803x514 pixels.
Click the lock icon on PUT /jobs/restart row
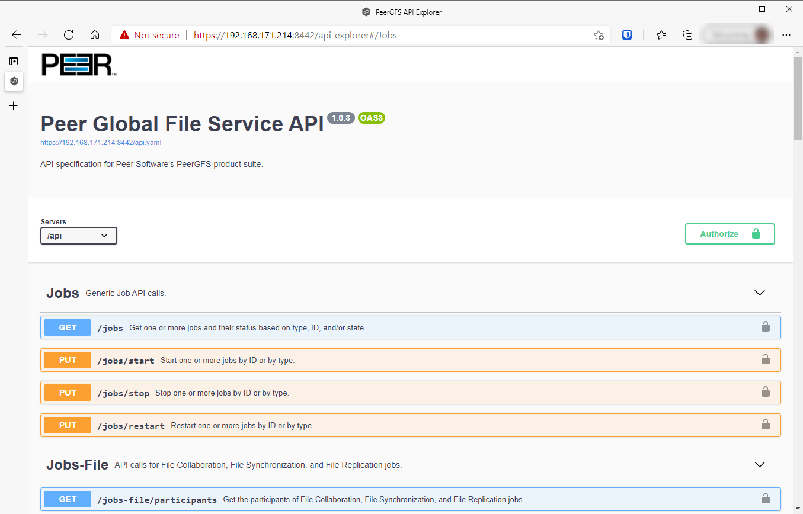pyautogui.click(x=765, y=425)
